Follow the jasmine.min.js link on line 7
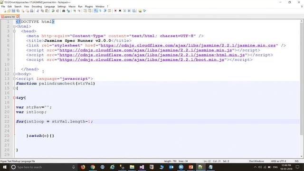Viewport: 304px width, 171px height. [x=146, y=50]
